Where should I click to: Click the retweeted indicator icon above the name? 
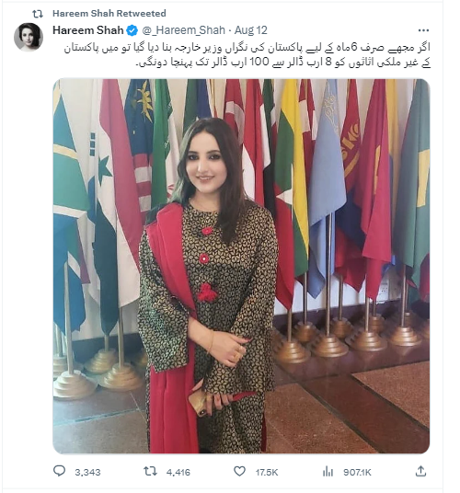tap(38, 14)
